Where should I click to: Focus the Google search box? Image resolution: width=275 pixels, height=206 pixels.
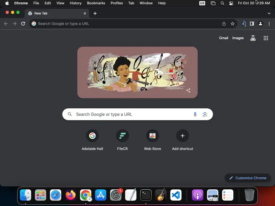(x=137, y=114)
